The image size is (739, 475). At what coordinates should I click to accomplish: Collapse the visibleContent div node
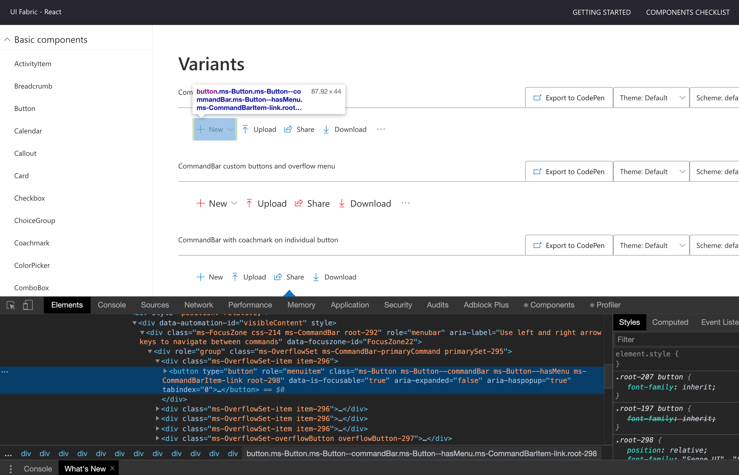pyautogui.click(x=134, y=323)
